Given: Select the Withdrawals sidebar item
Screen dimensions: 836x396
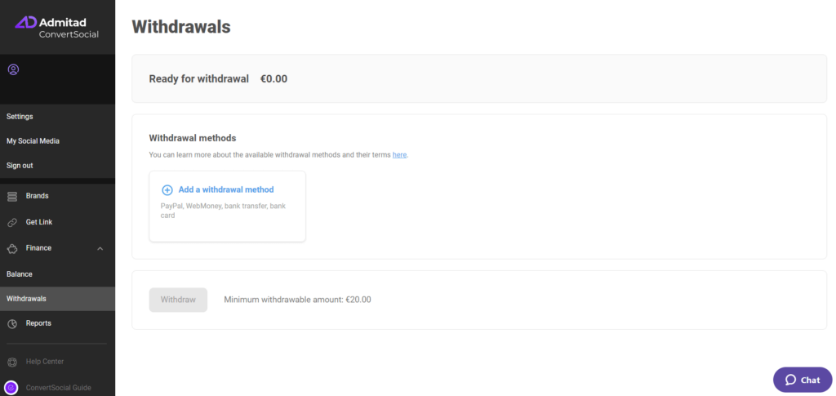Looking at the screenshot, I should point(57,299).
